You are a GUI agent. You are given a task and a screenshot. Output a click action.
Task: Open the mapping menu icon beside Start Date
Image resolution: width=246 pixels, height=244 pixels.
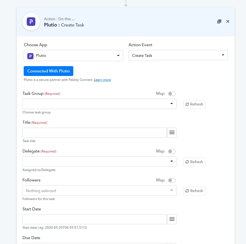click(172, 219)
